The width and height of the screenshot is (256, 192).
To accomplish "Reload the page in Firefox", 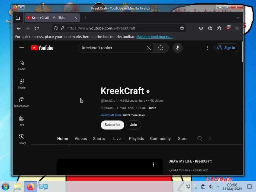I will pyautogui.click(x=37, y=28).
